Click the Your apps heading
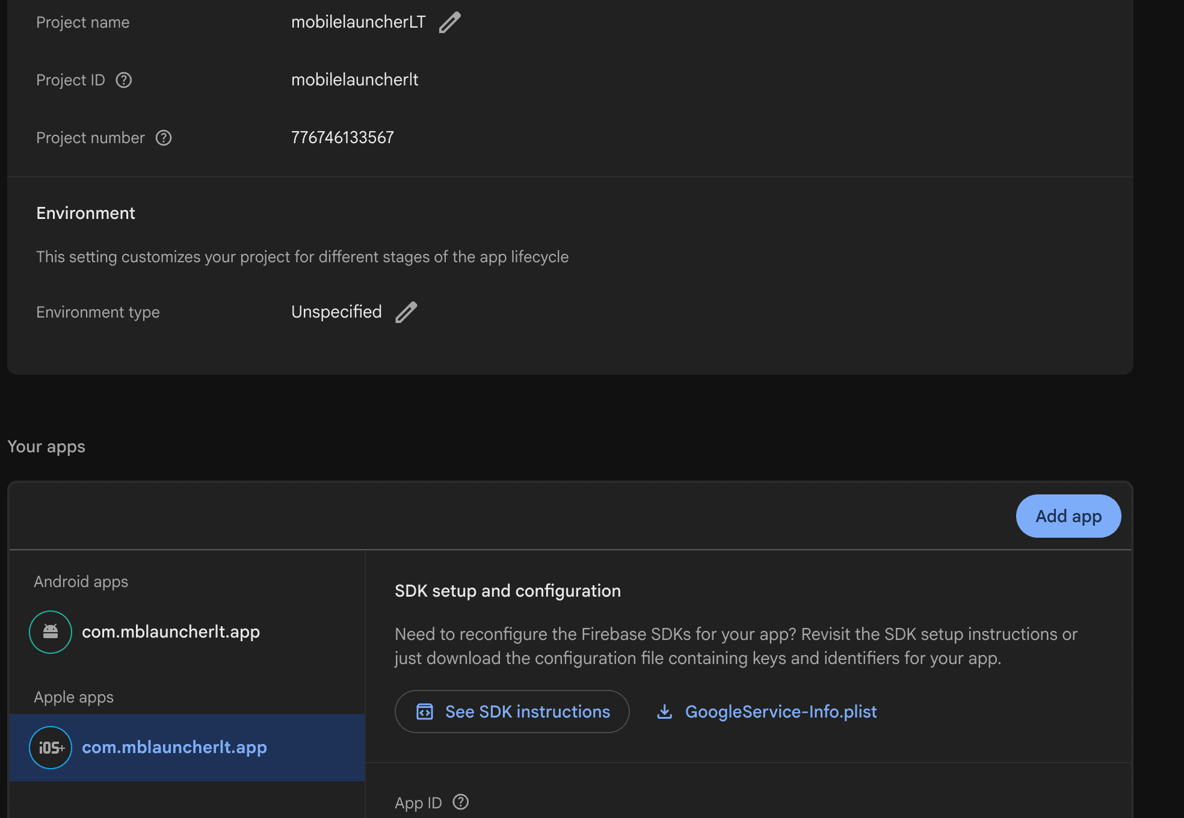The height and width of the screenshot is (818, 1184). [x=46, y=447]
